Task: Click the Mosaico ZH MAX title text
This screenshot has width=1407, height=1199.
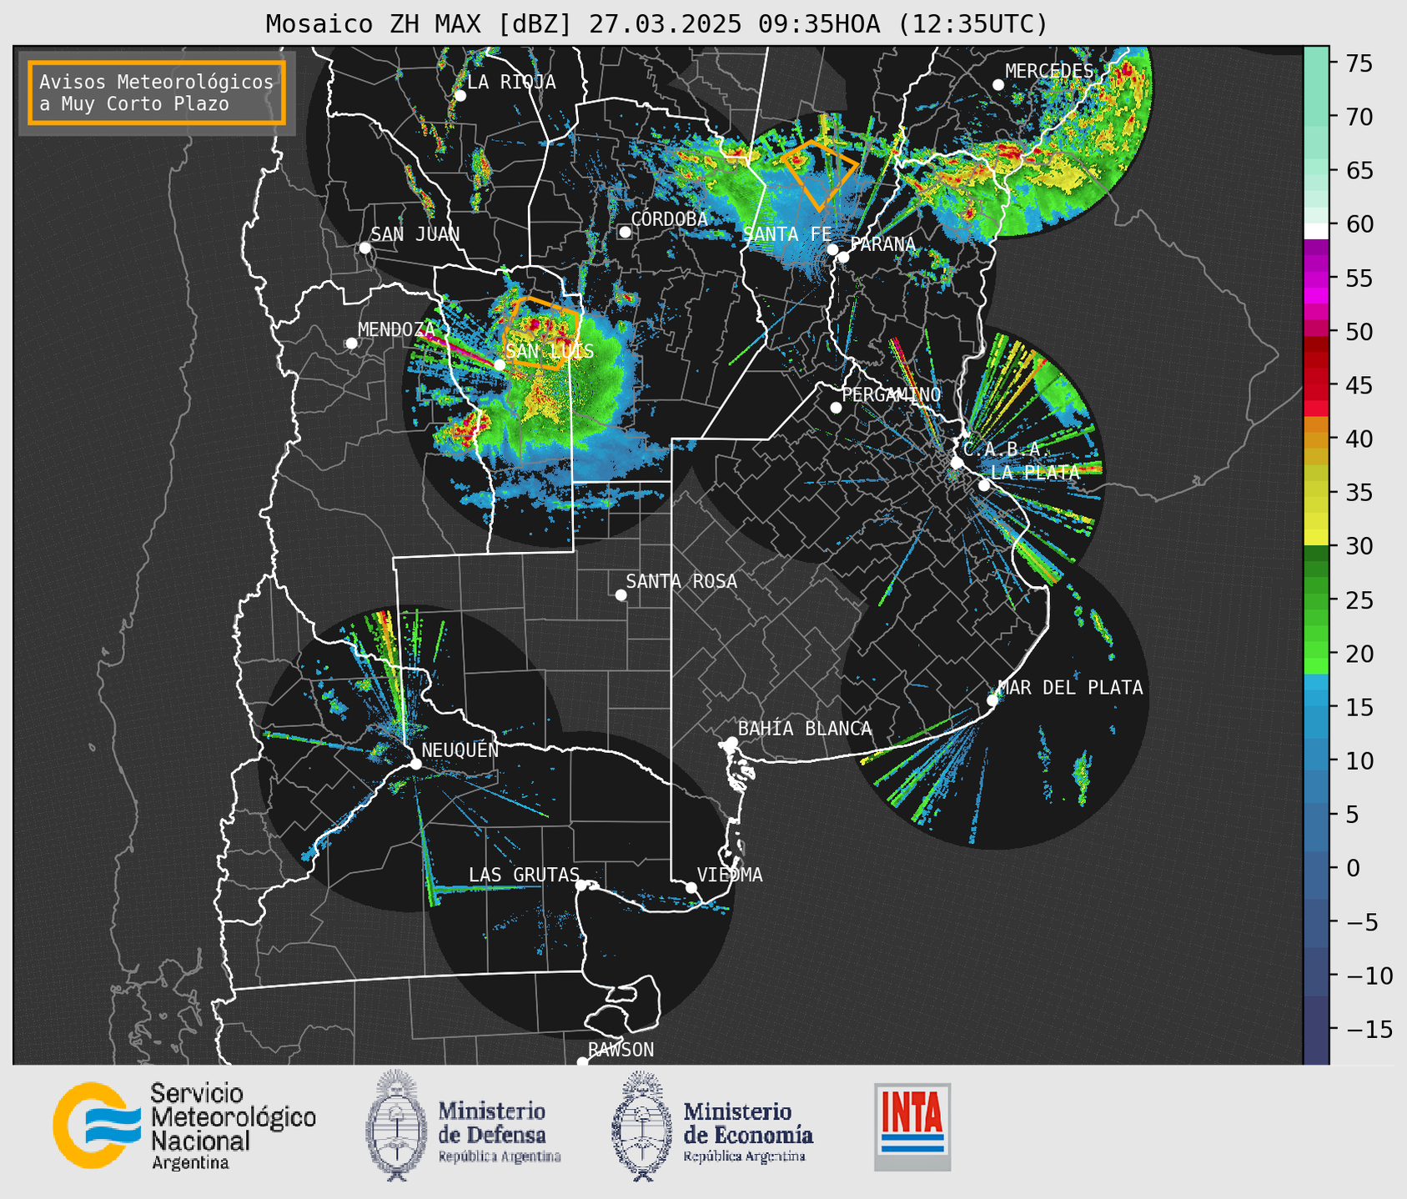Action: tap(656, 24)
